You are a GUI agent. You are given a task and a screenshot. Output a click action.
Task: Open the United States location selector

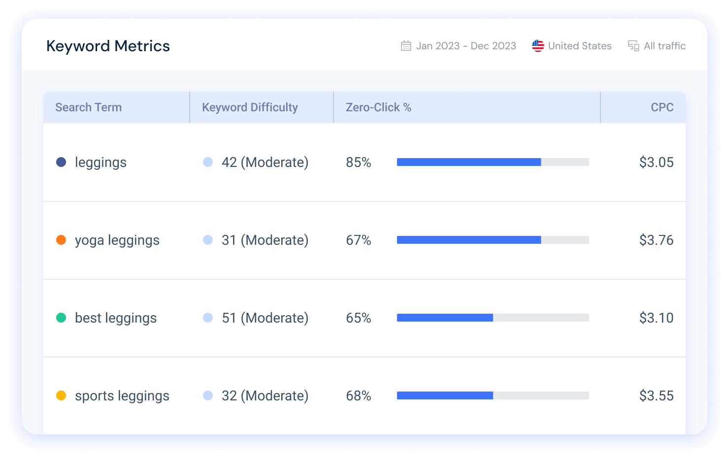coord(580,45)
